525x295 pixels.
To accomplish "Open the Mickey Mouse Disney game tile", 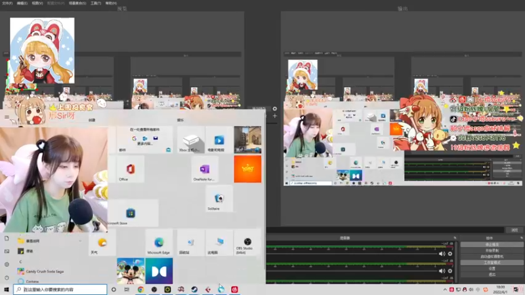I will point(131,271).
